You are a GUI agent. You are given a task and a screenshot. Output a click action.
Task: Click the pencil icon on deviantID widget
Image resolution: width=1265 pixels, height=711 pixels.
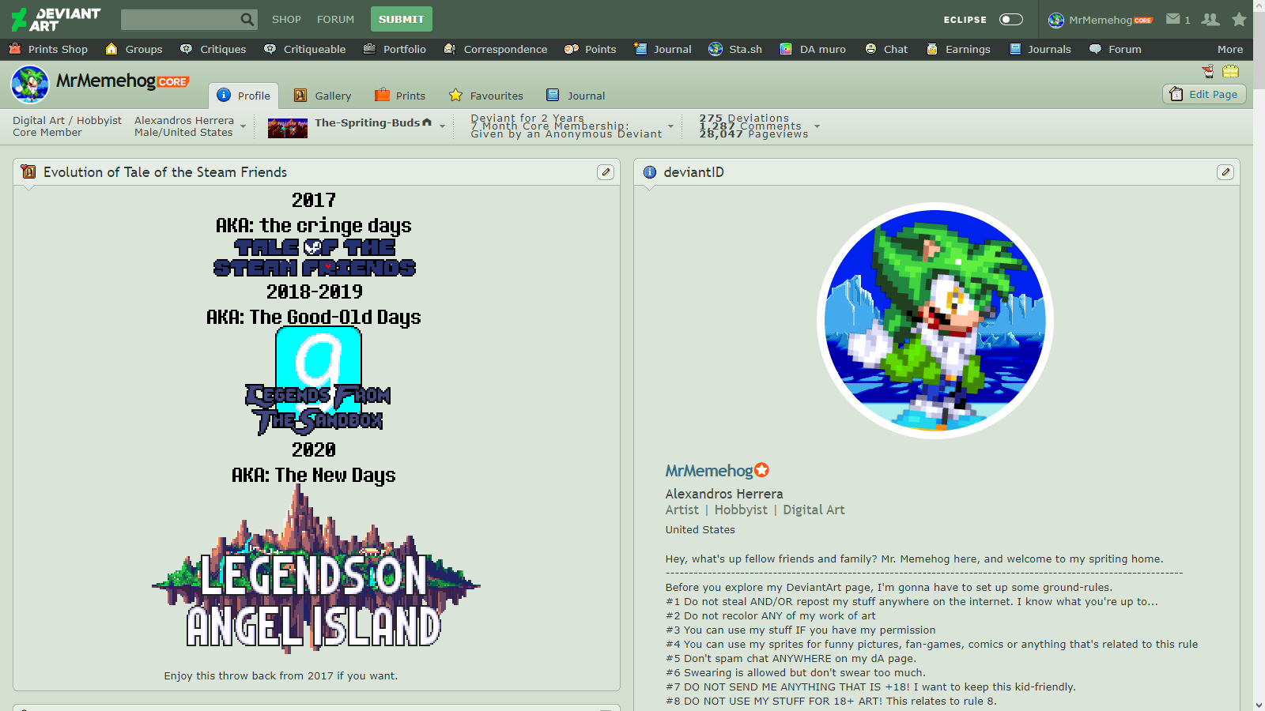coord(1225,172)
